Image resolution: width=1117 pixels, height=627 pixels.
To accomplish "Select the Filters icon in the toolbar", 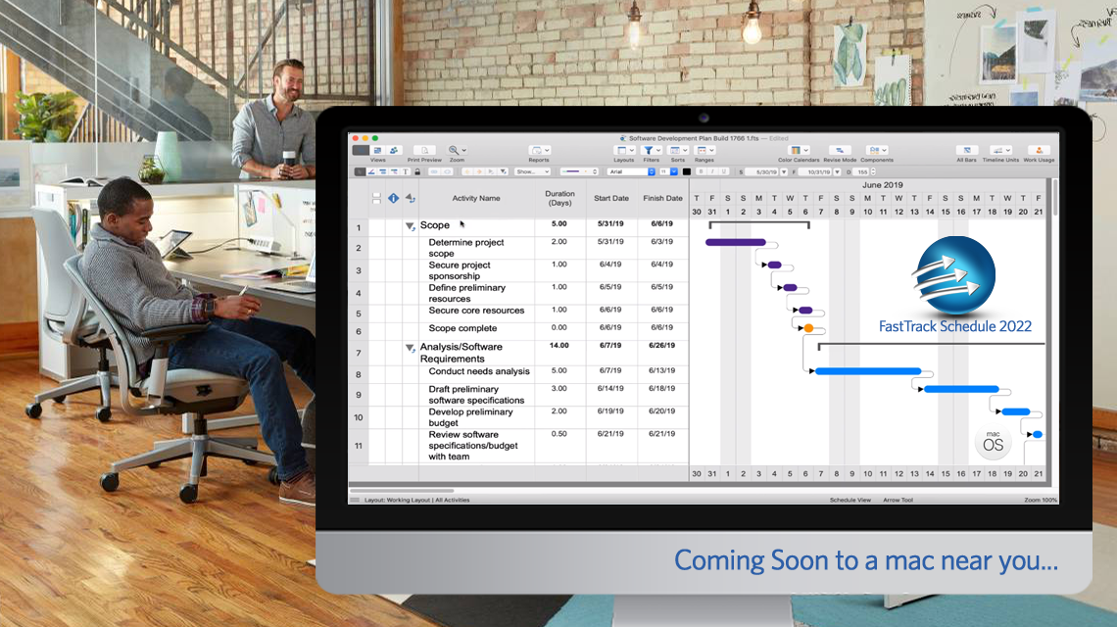I will 649,149.
